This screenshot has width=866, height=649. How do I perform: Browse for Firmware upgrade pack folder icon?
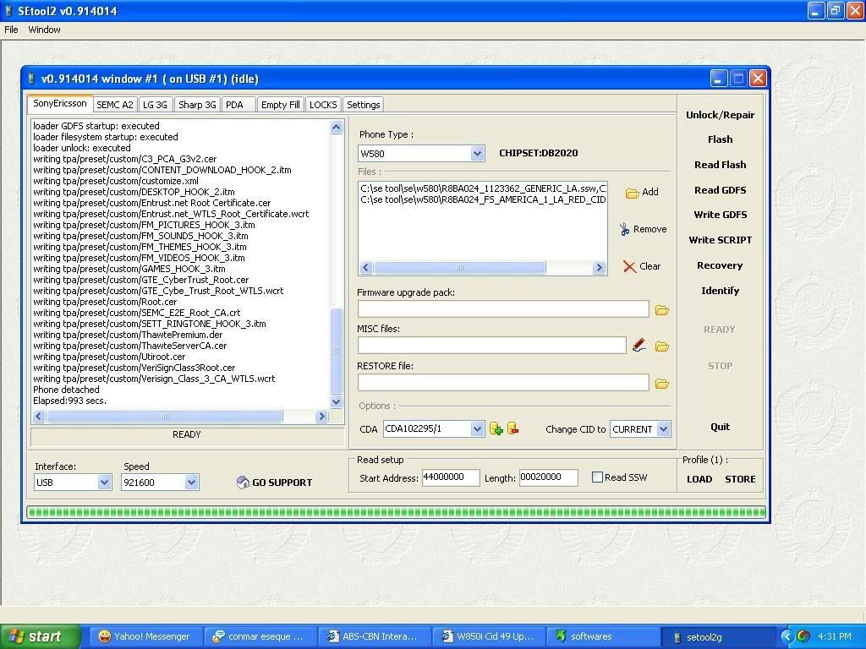tap(661, 310)
